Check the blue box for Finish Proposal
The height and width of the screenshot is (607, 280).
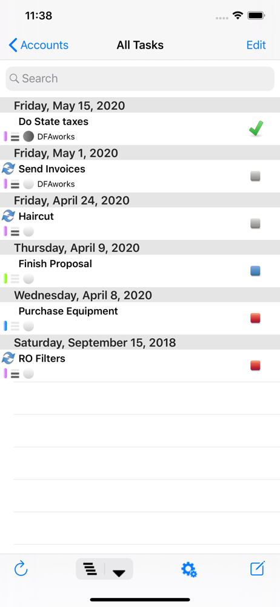coord(255,271)
